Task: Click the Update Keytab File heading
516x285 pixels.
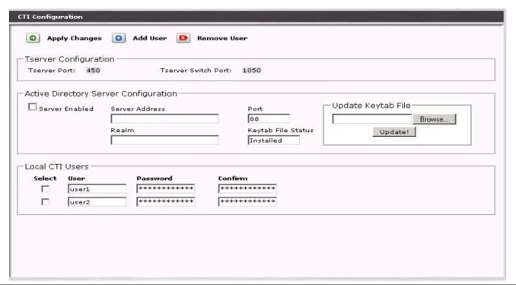Action: tap(371, 106)
